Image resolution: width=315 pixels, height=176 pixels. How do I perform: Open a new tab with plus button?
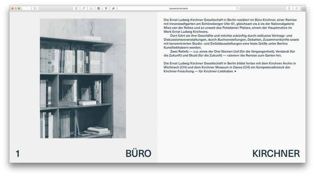(x=303, y=9)
